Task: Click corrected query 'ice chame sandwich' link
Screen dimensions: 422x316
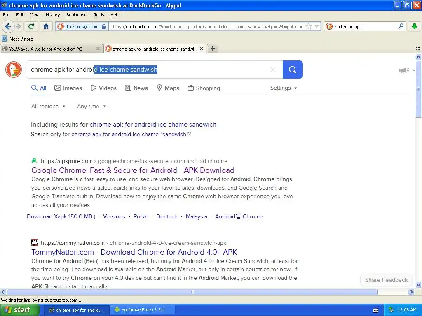Action: pos(153,125)
